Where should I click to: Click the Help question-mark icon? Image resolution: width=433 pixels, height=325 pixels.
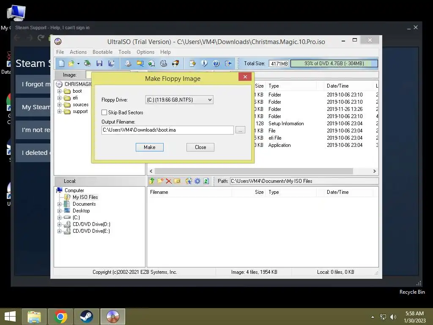[216, 63]
